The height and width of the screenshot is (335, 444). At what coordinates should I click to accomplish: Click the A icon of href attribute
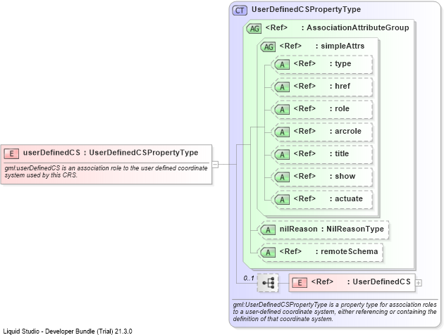point(282,87)
